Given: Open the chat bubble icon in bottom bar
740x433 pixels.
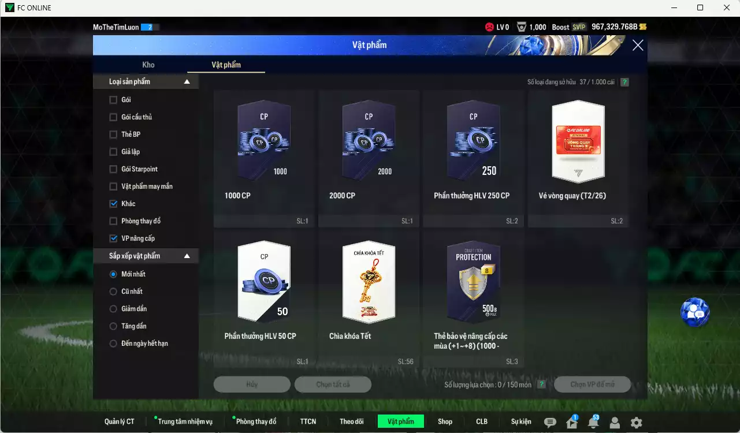Looking at the screenshot, I should pyautogui.click(x=550, y=423).
